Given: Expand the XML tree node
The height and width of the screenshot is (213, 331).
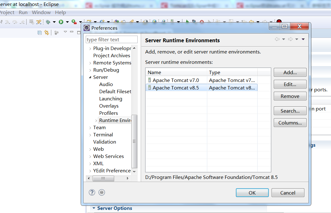Looking at the screenshot, I should pyautogui.click(x=90, y=164).
